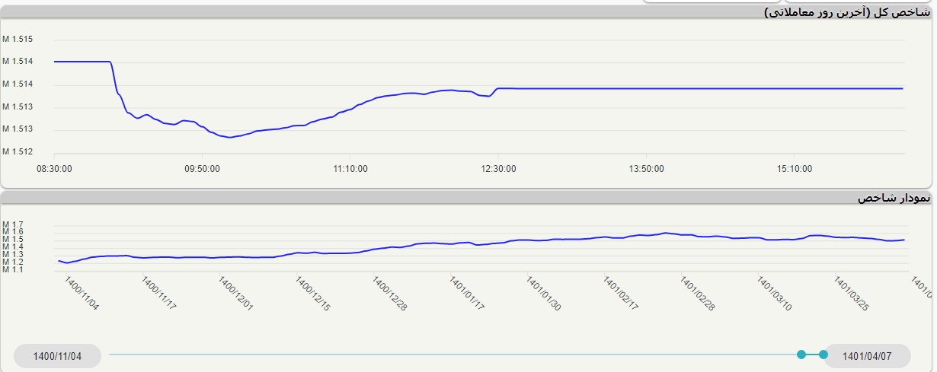Select the 1401/03/25 date label on the chart axis

pyautogui.click(x=852, y=294)
